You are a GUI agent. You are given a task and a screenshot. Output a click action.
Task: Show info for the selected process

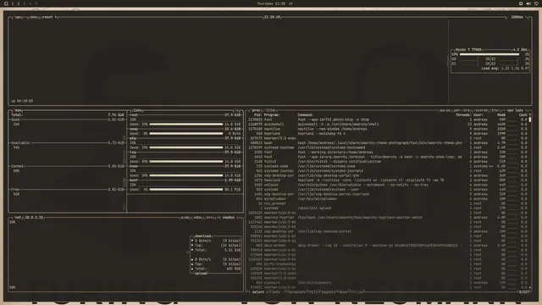[275, 292]
